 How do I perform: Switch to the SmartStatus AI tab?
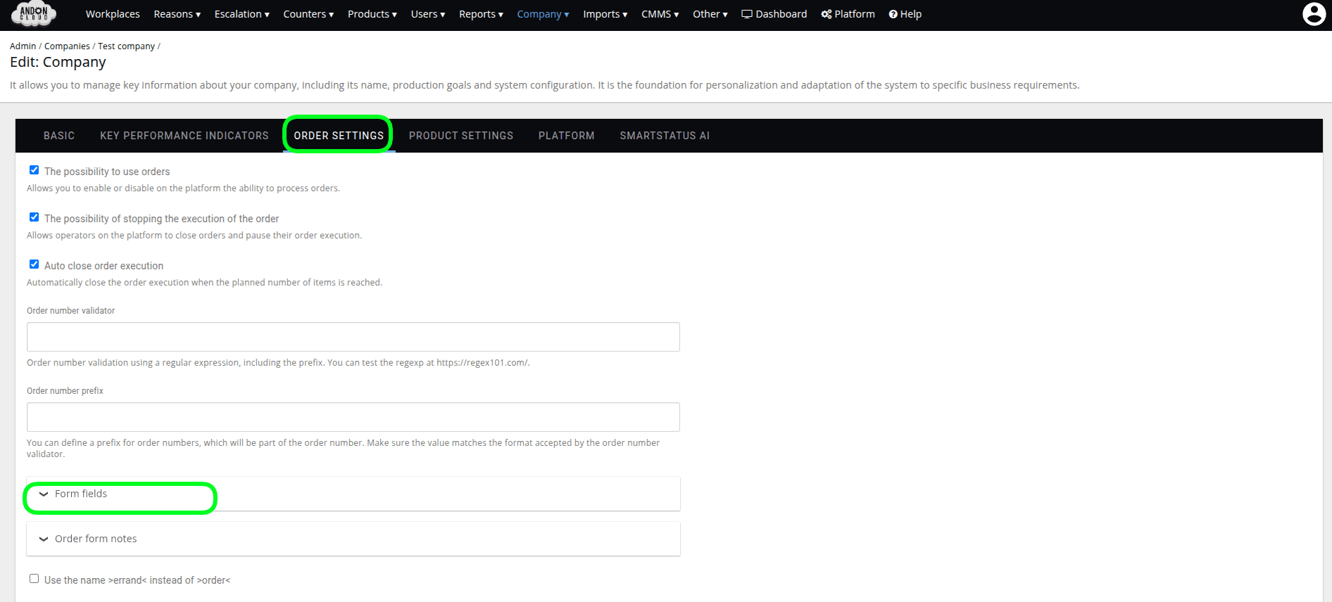coord(664,136)
